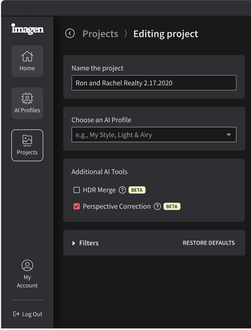Click Perspective Correction BETA badge
The width and height of the screenshot is (251, 330).
tap(172, 206)
